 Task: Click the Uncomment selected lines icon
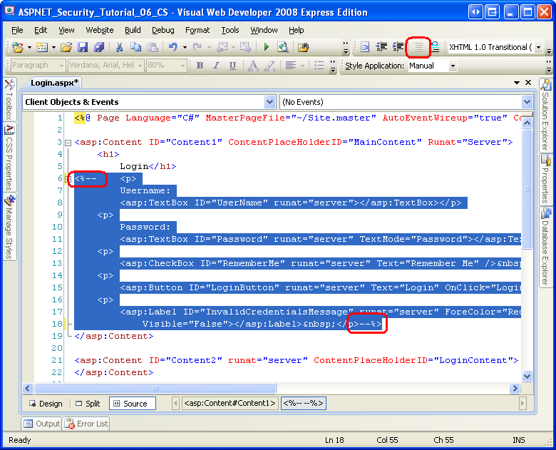click(436, 47)
